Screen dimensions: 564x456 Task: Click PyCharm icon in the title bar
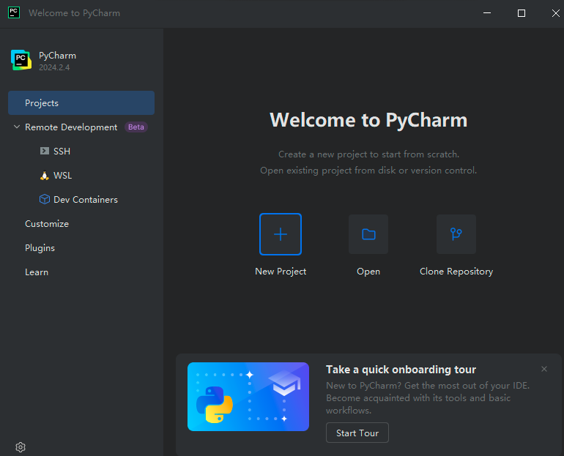point(14,12)
